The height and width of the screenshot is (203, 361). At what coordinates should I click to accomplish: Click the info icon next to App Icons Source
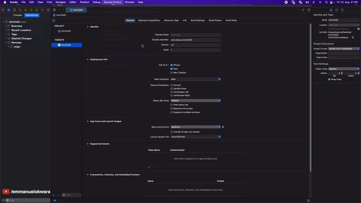[x=223, y=127]
